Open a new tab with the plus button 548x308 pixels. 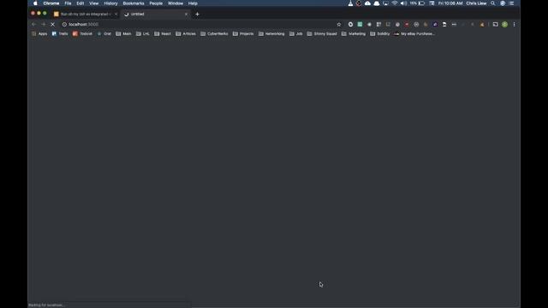coord(197,15)
